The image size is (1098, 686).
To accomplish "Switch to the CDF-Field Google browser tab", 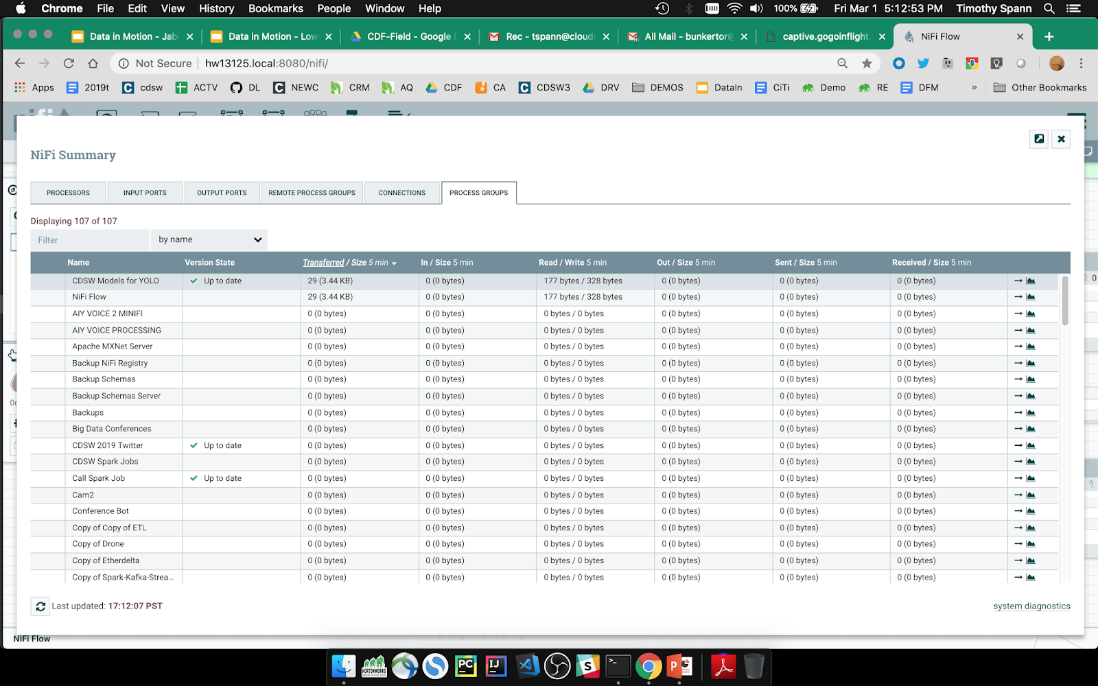I will (x=410, y=36).
